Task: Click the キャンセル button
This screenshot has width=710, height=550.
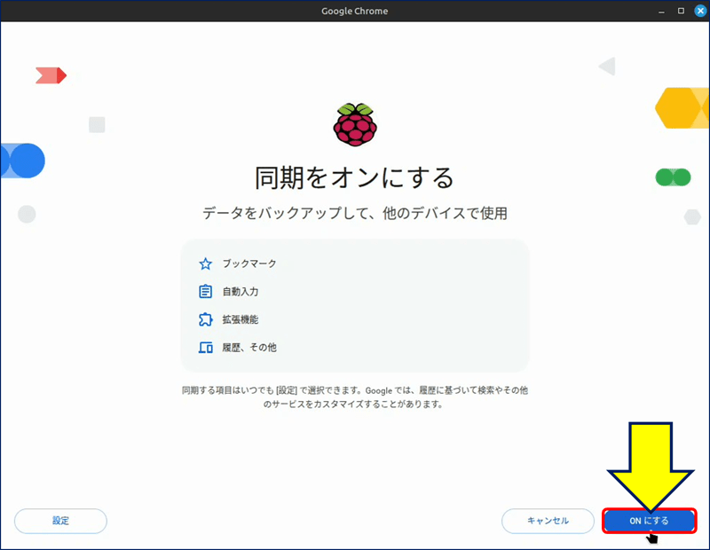Action: 548,521
